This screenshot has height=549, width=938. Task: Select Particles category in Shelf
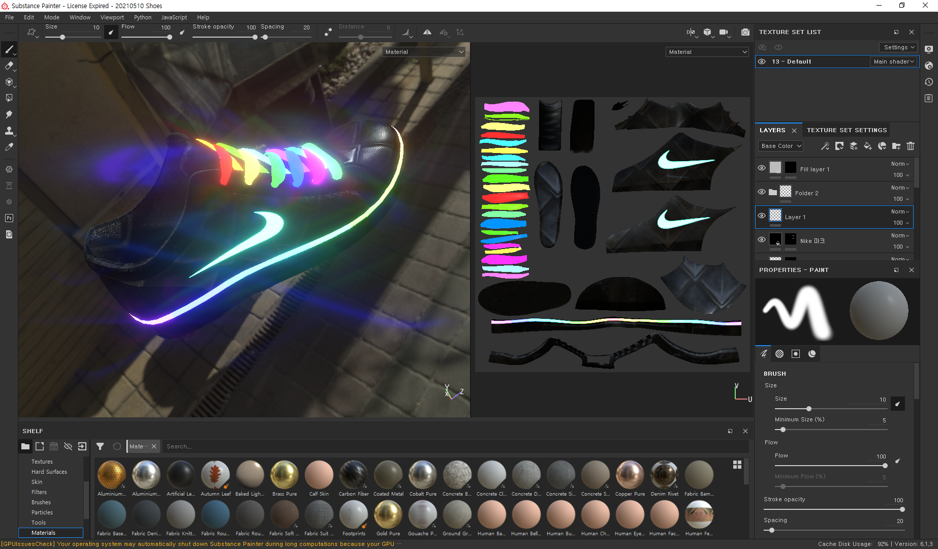click(42, 512)
